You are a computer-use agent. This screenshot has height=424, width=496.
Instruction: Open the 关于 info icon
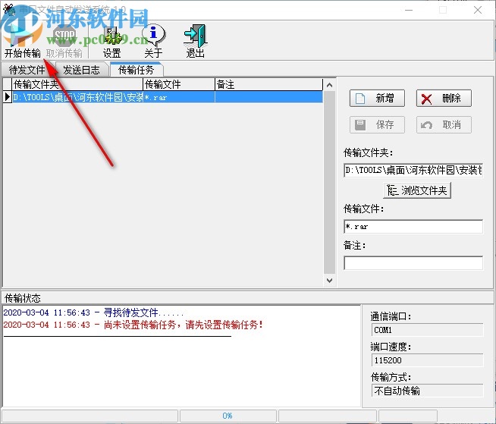(153, 35)
